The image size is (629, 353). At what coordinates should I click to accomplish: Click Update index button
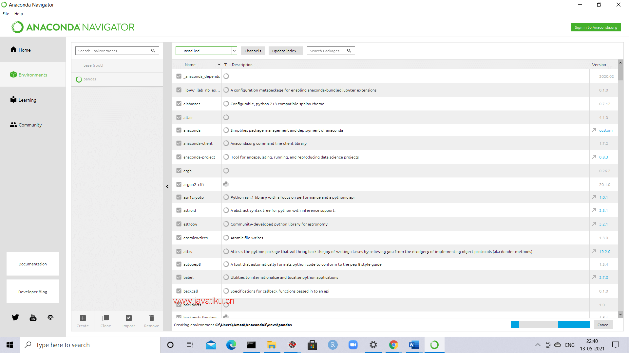(x=286, y=51)
